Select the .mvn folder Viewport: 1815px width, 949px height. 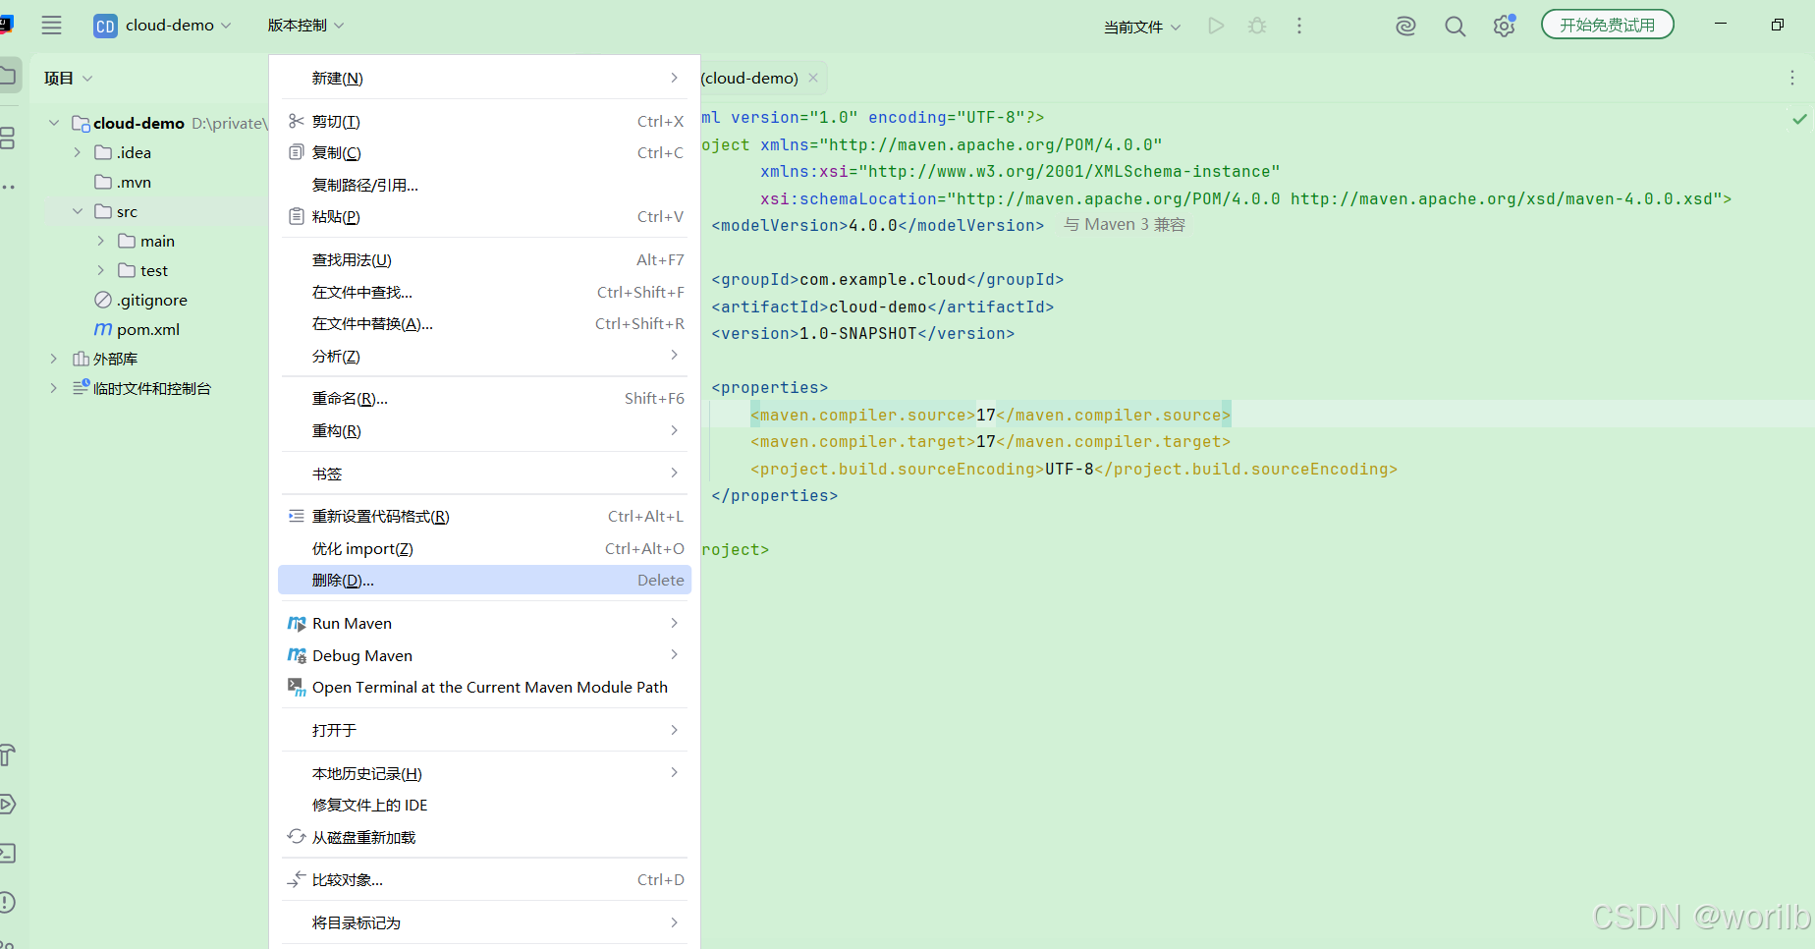pos(123,182)
